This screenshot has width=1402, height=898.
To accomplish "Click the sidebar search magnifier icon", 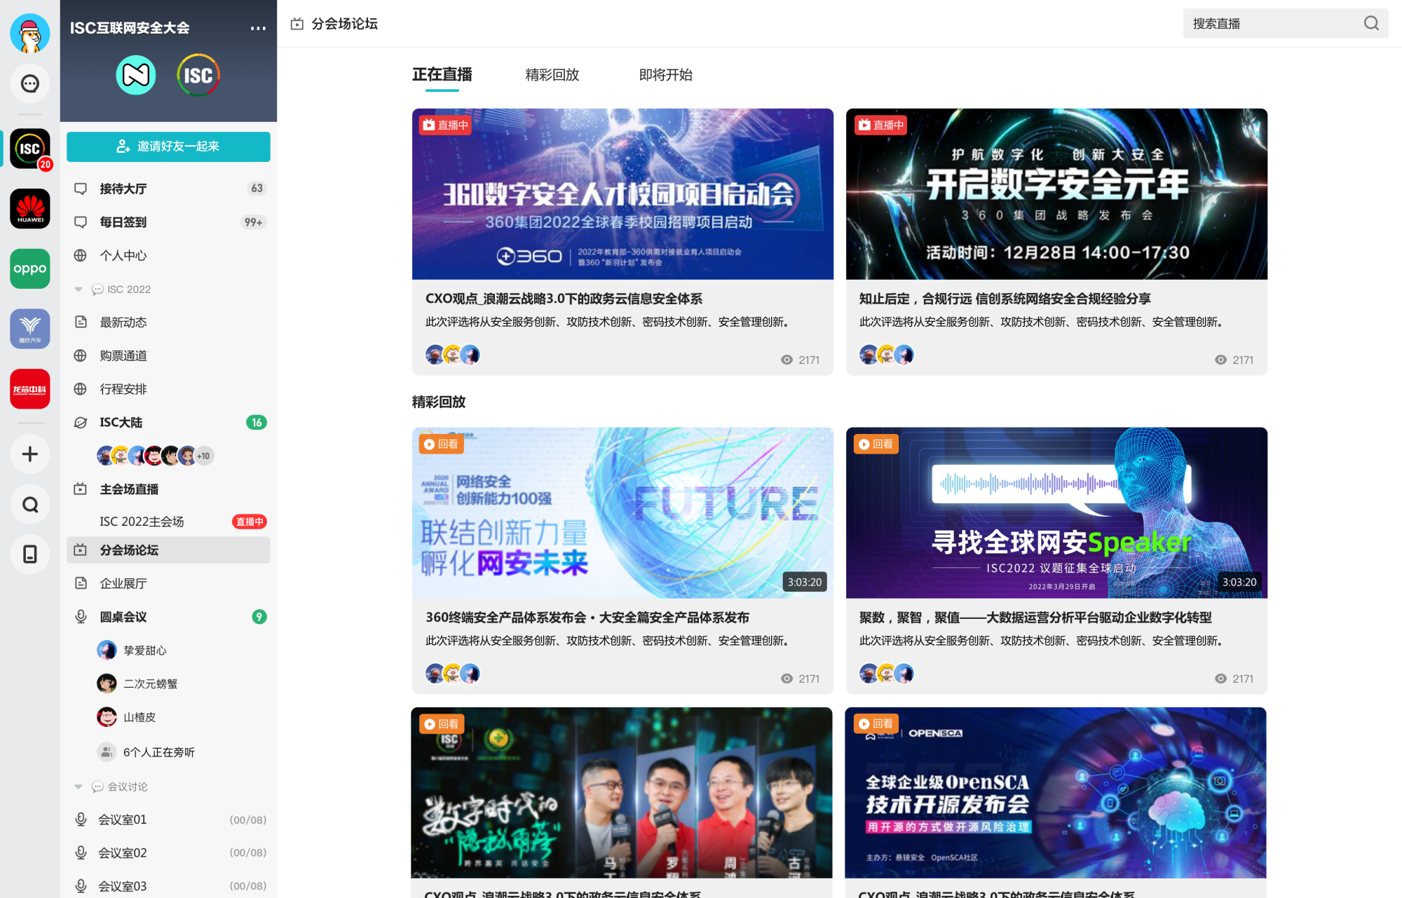I will point(29,505).
